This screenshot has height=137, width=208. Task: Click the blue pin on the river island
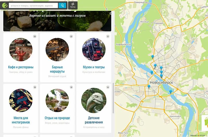pos(171,92)
